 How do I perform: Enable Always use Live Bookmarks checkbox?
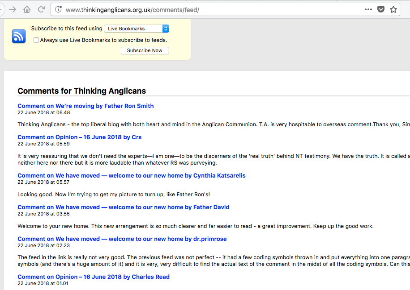point(36,40)
